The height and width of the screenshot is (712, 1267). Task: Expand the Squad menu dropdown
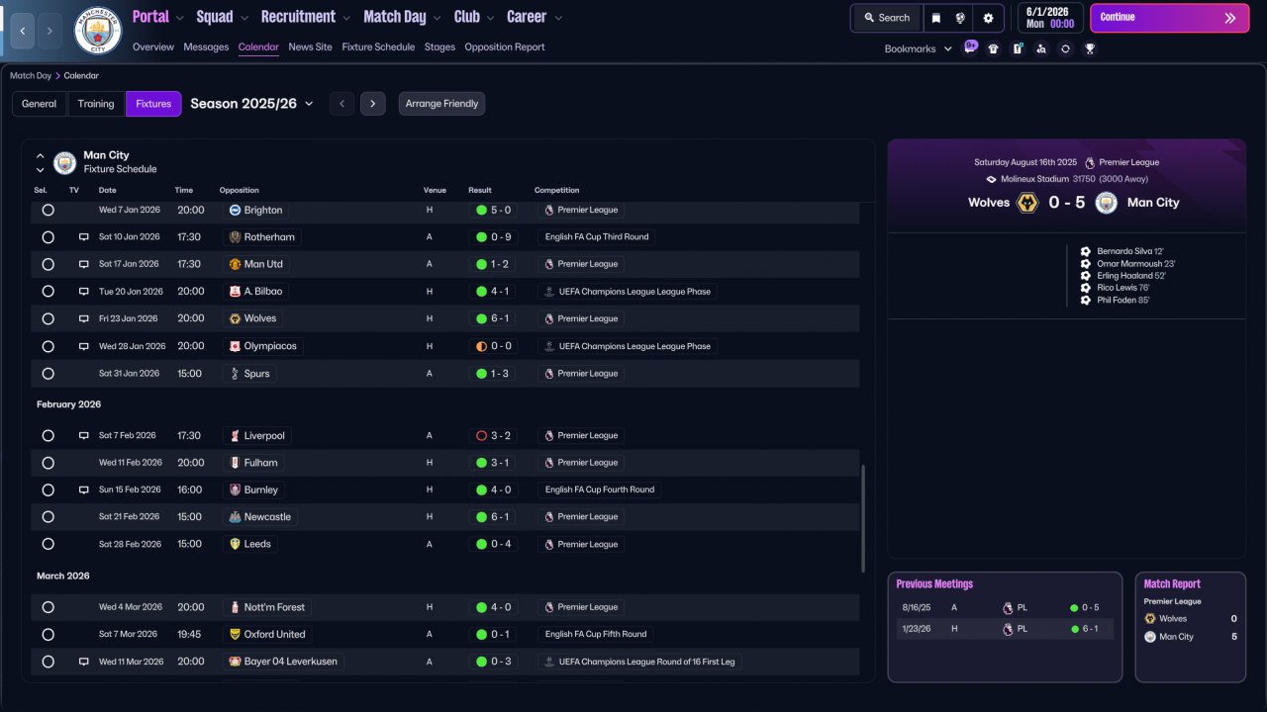pos(244,18)
